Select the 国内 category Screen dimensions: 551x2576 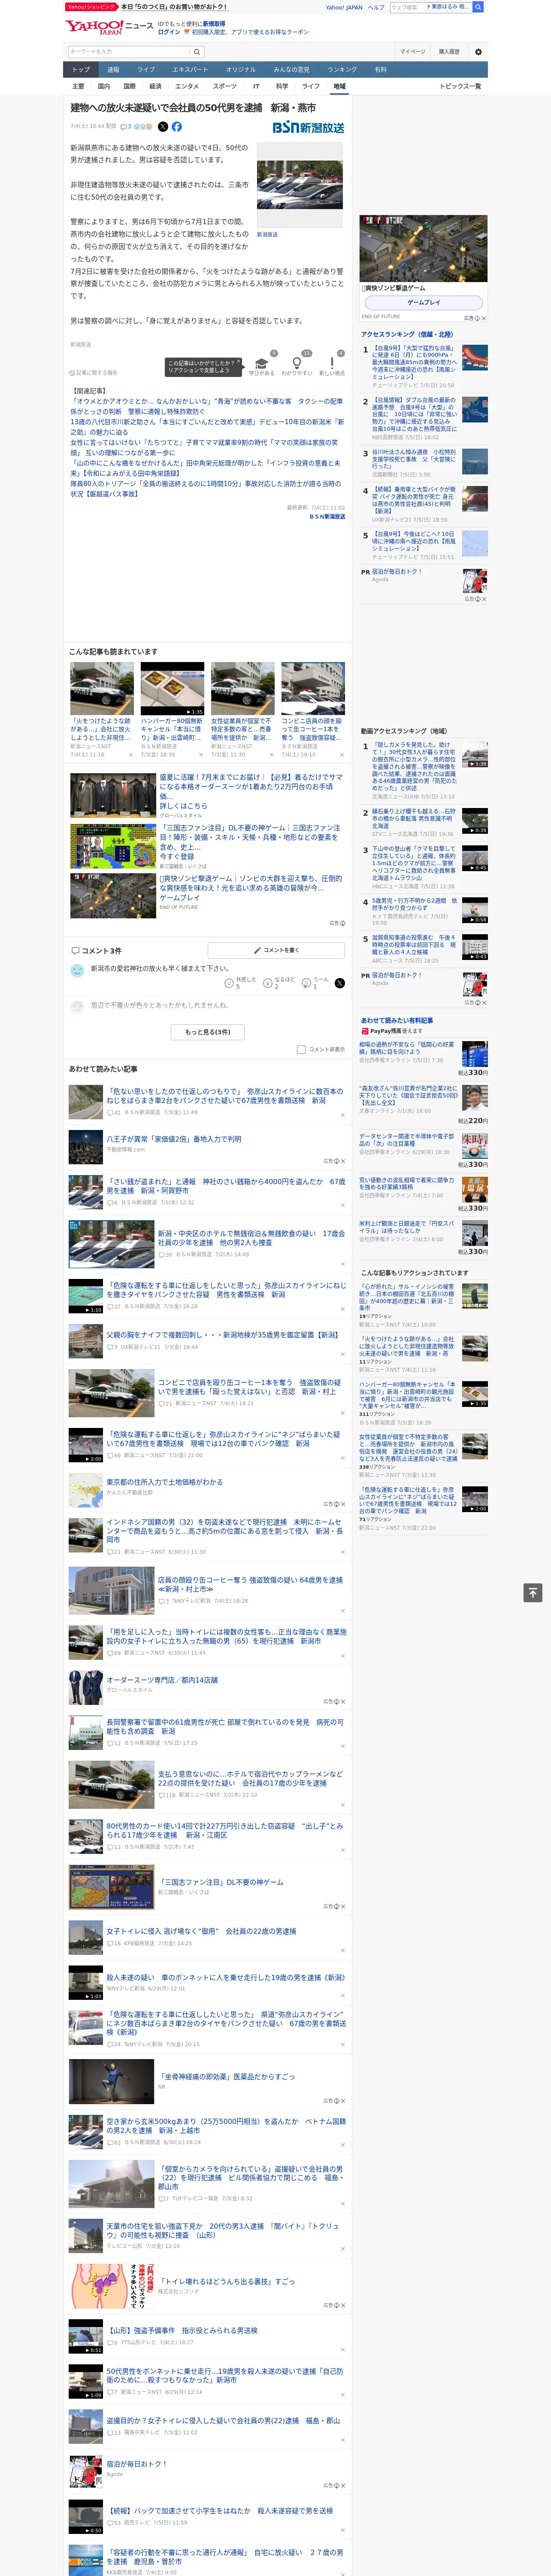click(x=103, y=86)
